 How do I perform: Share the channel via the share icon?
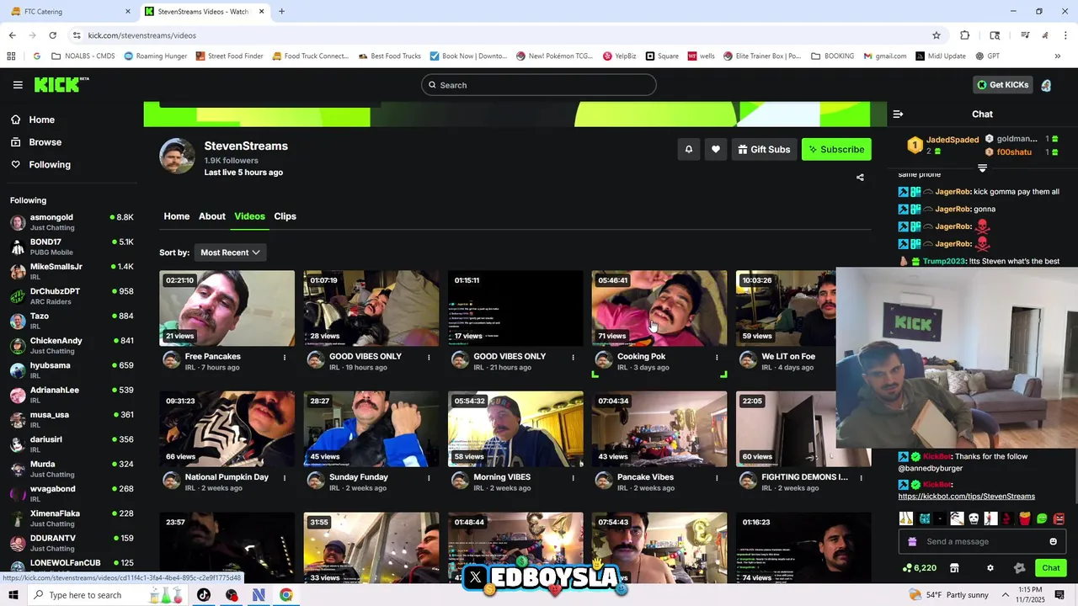coord(860,178)
